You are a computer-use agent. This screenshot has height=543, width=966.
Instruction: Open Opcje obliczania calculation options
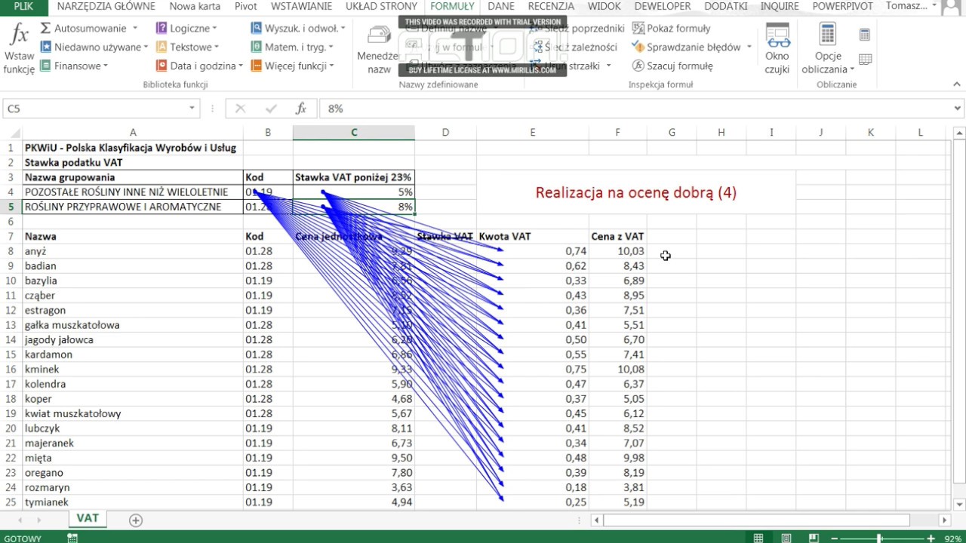click(828, 49)
